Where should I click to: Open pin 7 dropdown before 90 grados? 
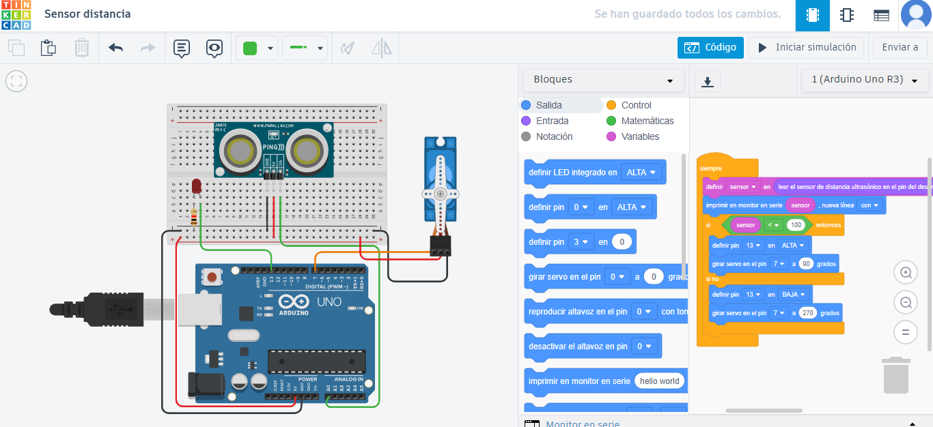pyautogui.click(x=779, y=263)
